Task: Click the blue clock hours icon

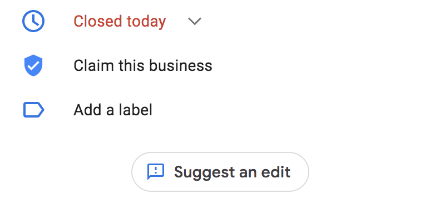Action: click(33, 21)
